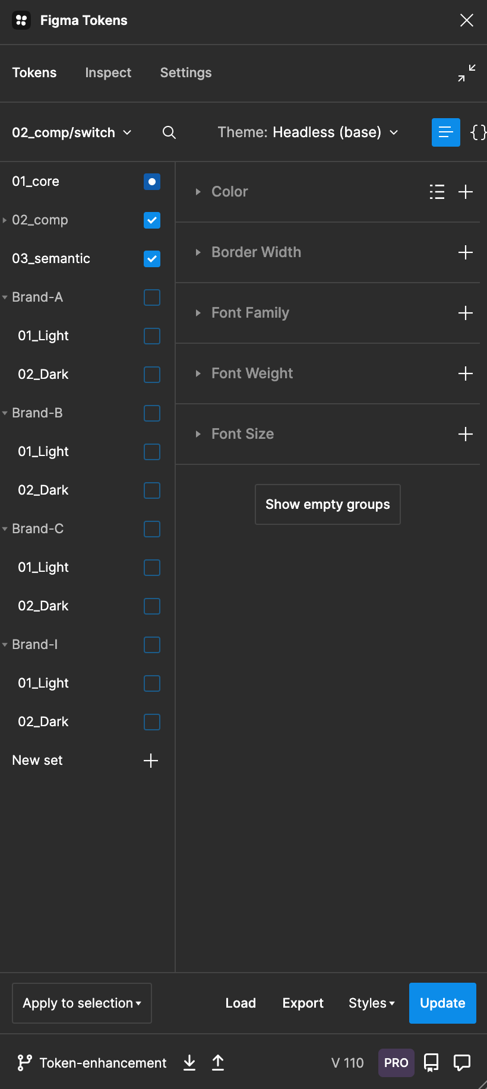Enable 01_Light under Brand-B

point(152,452)
